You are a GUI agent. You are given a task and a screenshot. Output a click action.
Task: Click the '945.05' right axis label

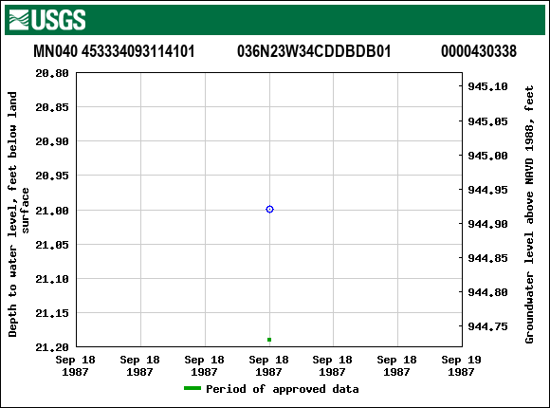coord(488,121)
